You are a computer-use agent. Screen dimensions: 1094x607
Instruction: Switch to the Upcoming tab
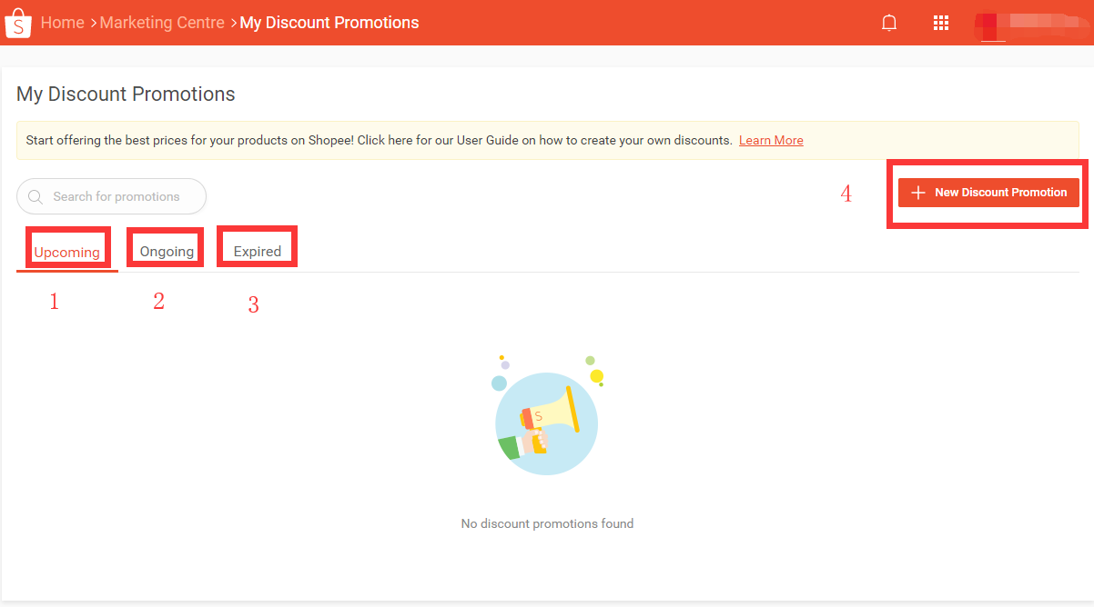(x=67, y=252)
